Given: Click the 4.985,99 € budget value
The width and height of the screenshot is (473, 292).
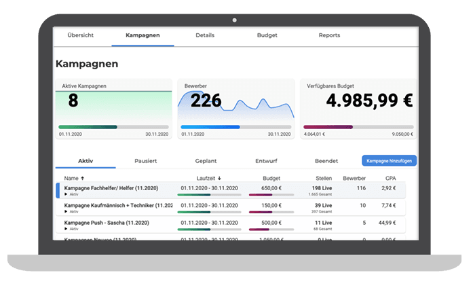Looking at the screenshot, I should tap(369, 101).
